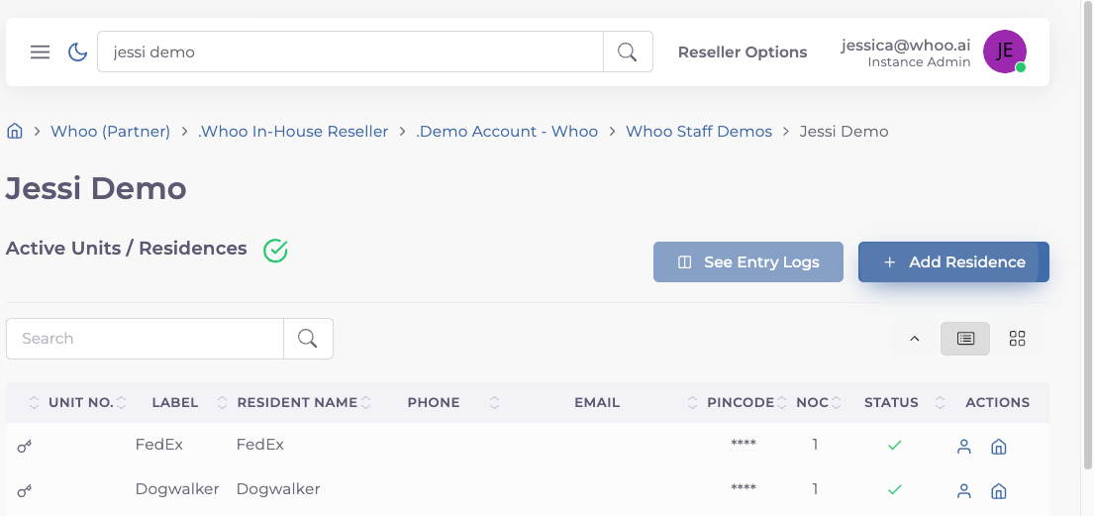The height and width of the screenshot is (516, 1094).
Task: Sort by NOC column
Action: 812,402
